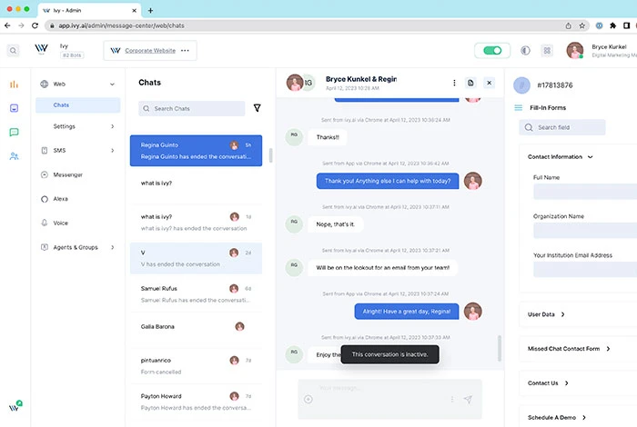
Task: Open the Messenger channel
Action: click(x=68, y=174)
